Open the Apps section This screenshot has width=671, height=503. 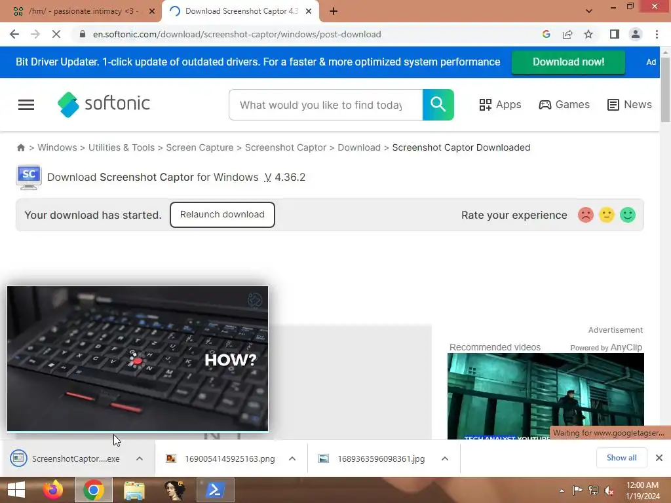pos(500,104)
